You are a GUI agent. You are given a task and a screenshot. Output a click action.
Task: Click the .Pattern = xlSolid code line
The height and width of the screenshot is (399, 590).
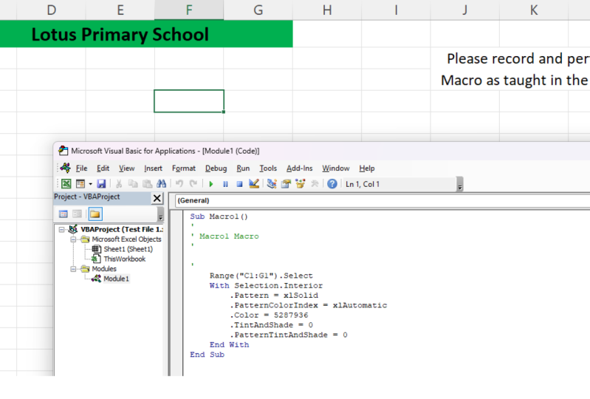coord(274,296)
